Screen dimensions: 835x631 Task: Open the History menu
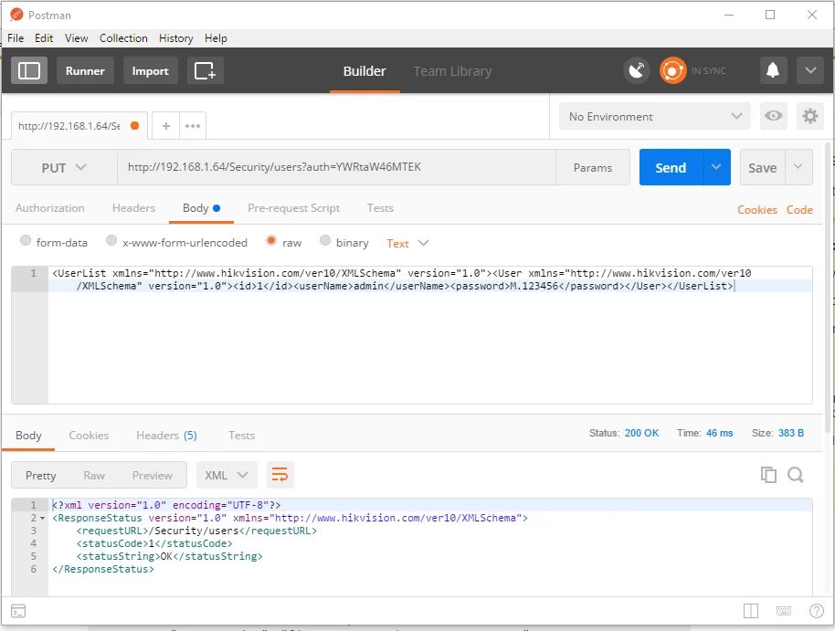point(175,38)
